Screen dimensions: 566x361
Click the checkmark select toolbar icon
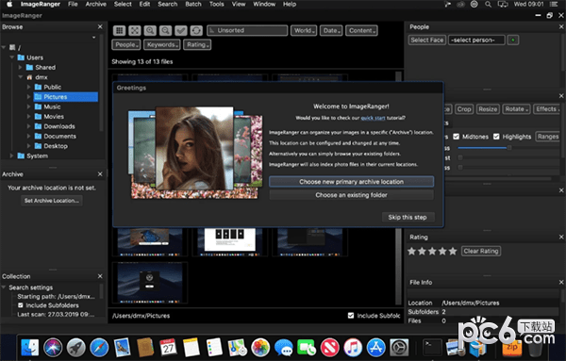(181, 31)
